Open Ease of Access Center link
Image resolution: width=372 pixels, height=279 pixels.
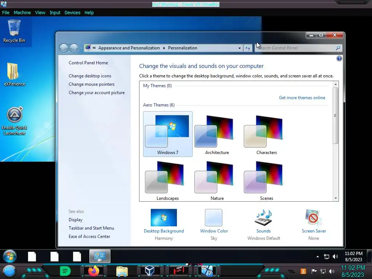(89, 236)
